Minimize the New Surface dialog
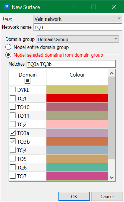Screen dimensions: 124x202 coord(74,7)
